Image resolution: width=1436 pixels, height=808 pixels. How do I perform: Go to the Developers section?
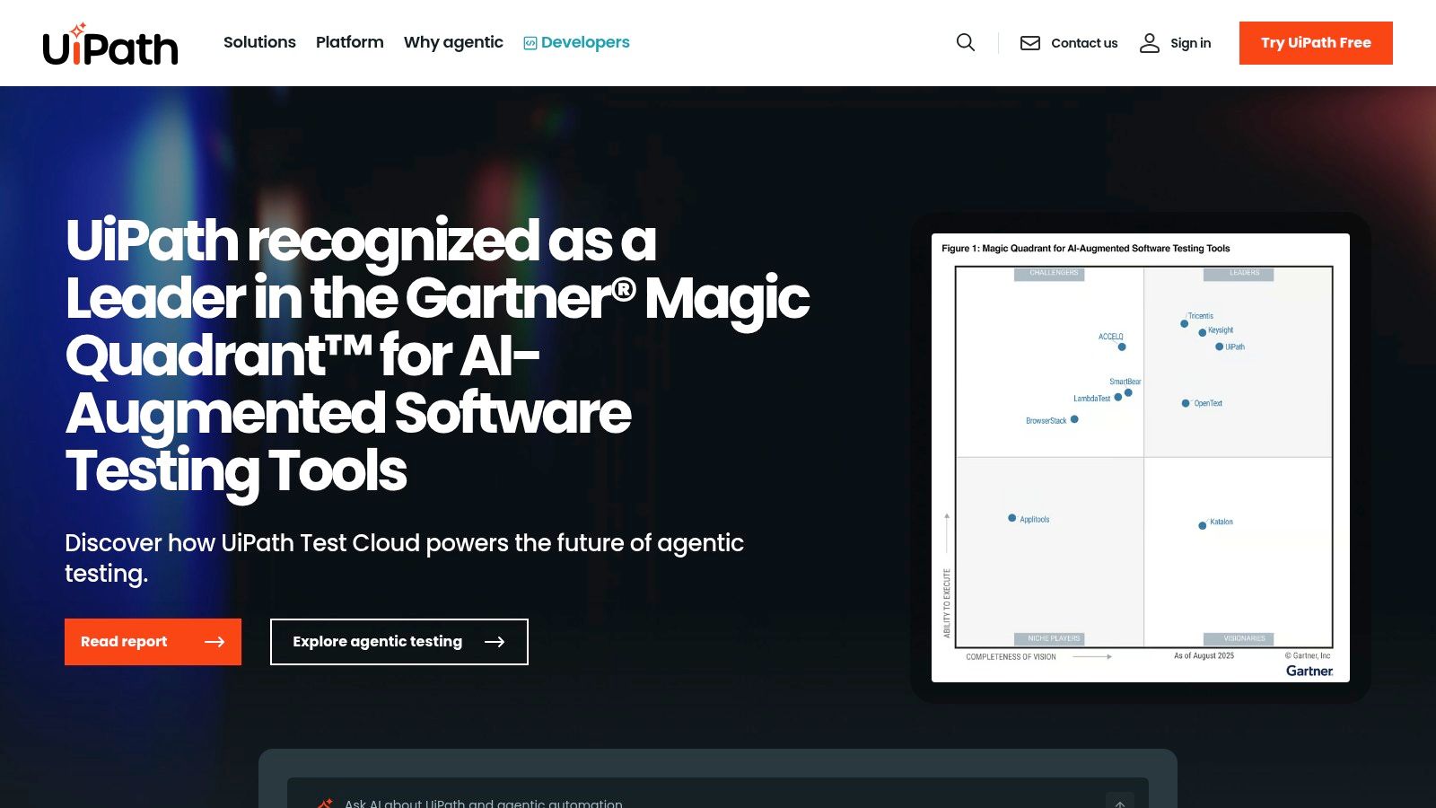click(x=576, y=42)
